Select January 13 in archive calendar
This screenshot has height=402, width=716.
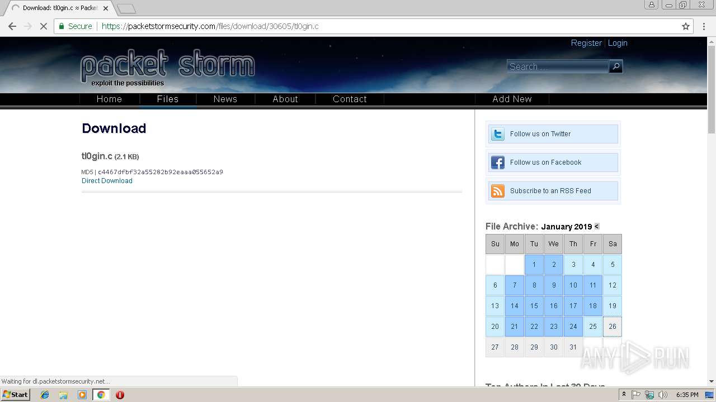tap(495, 306)
